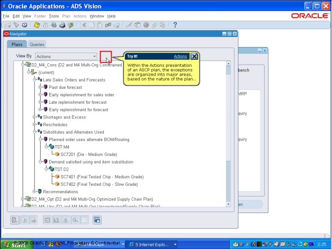Image resolution: width=332 pixels, height=249 pixels.
Task: Click the cube icon beside SC7201
Action: (x=57, y=154)
